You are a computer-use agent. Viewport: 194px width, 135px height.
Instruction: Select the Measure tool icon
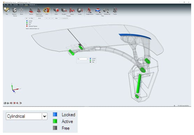pos(14,10)
